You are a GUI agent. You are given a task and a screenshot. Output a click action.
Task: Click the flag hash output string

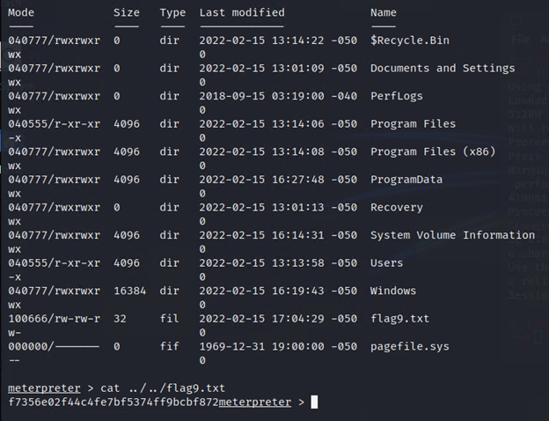tap(113, 403)
